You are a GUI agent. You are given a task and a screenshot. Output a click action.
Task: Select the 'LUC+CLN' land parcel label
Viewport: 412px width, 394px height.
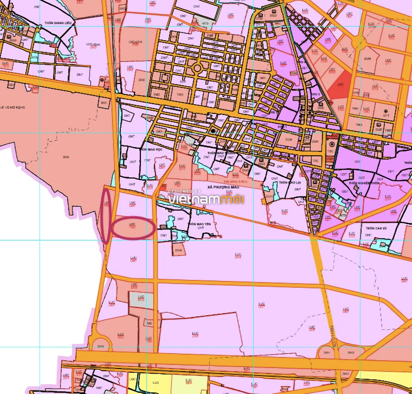point(136,42)
